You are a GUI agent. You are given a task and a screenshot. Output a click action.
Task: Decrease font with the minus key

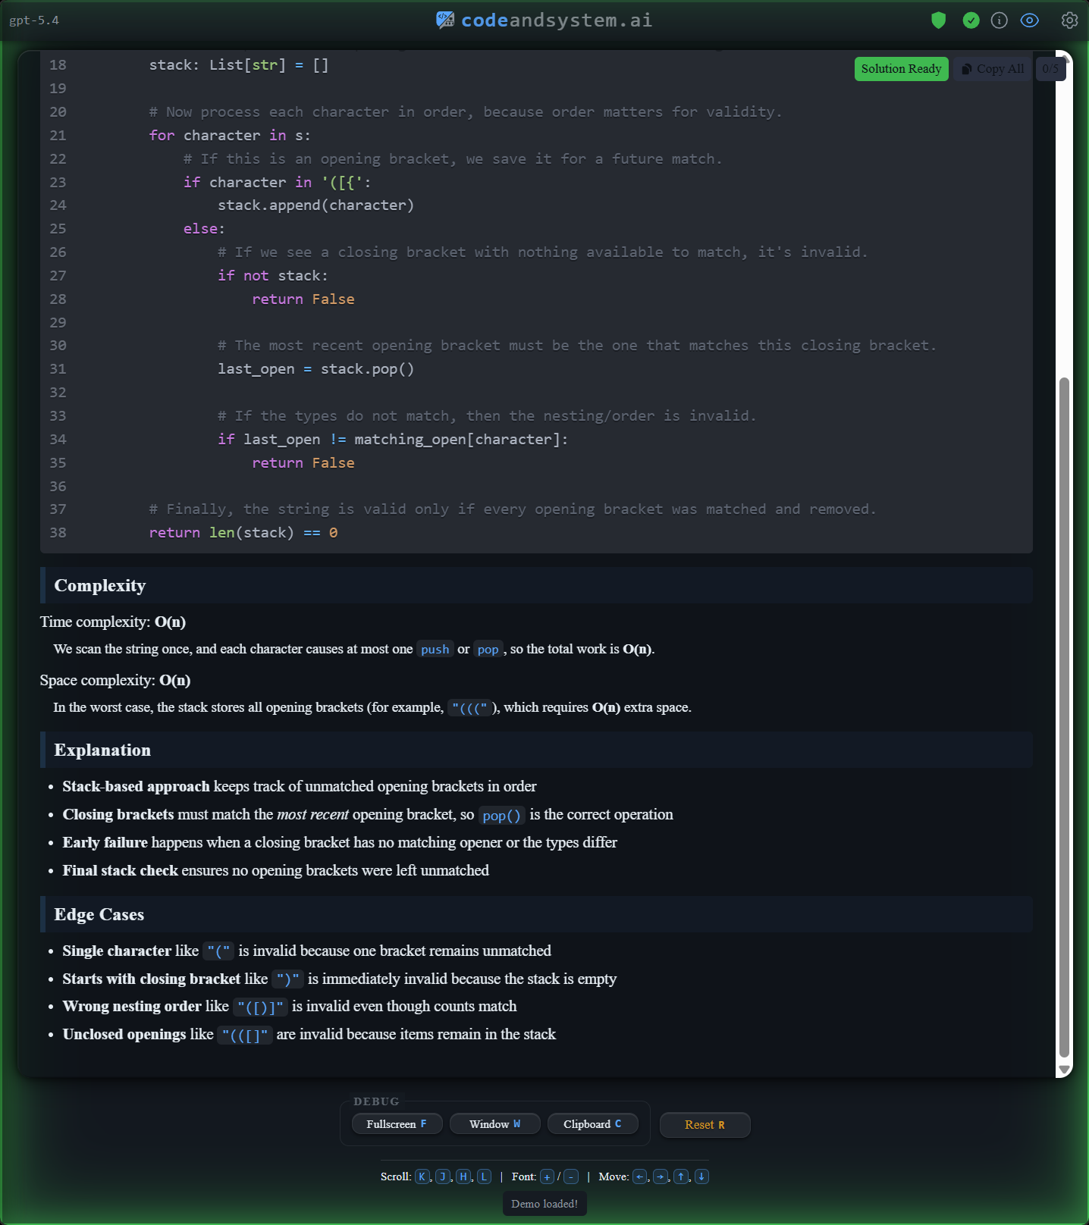pyautogui.click(x=571, y=1176)
